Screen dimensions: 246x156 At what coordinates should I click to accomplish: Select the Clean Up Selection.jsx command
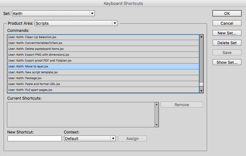click(103, 37)
